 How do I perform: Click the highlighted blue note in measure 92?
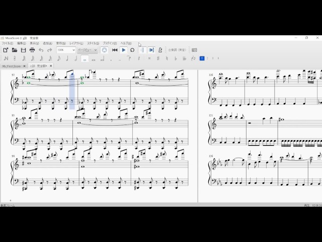tap(72, 74)
